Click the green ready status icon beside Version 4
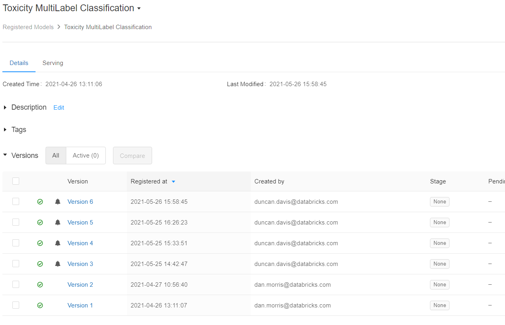 coord(40,243)
